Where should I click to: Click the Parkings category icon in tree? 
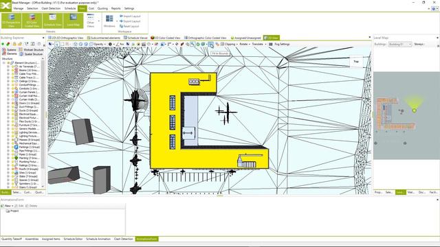click(16, 147)
